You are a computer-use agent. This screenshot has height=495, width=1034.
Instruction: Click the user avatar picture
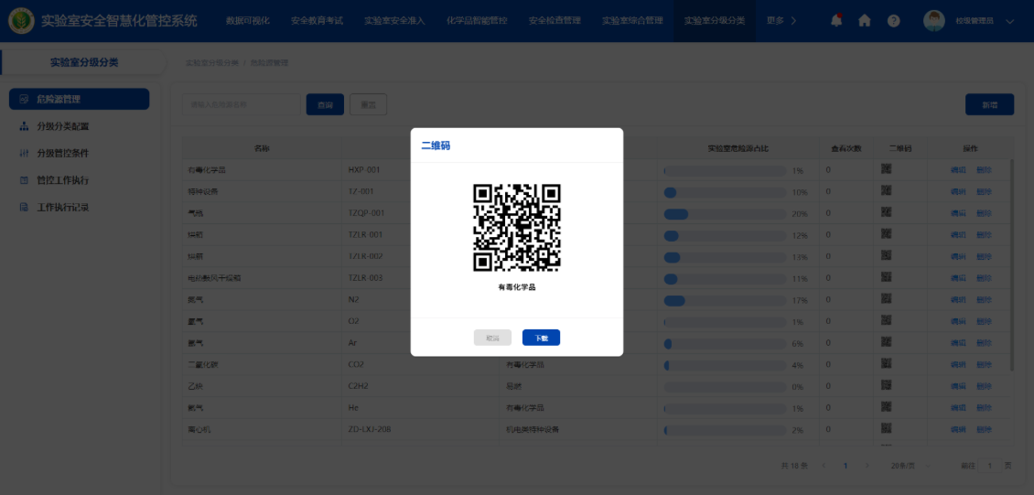(x=933, y=20)
